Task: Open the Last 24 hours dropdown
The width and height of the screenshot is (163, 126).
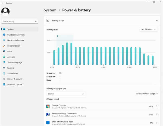Action: pos(148,29)
